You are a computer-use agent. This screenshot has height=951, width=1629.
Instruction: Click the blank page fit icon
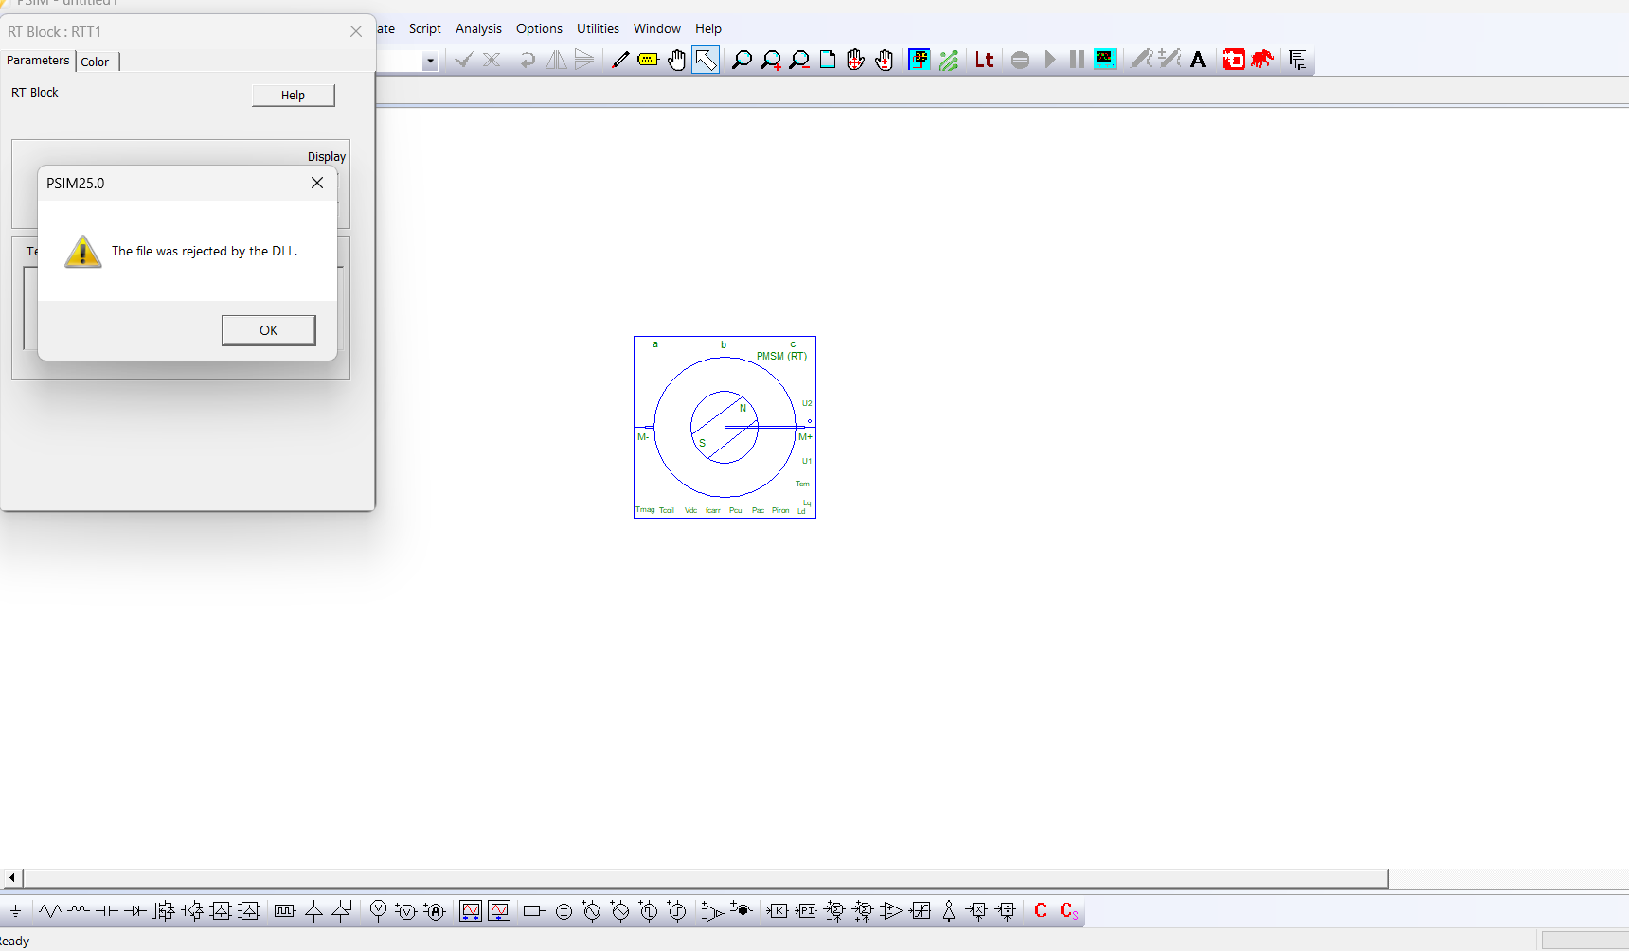(828, 60)
